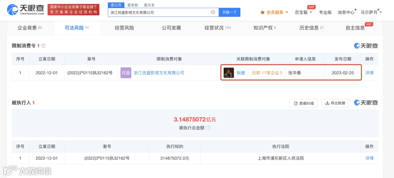Click the 执行标的 column header
Image resolution: width=394 pixels, height=178 pixels.
pos(175,146)
